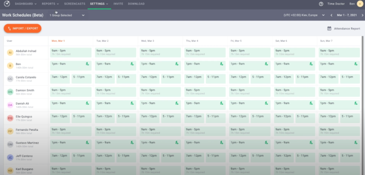Click the Fernando Peralta user name
The height and width of the screenshot is (175, 365).
27,130
